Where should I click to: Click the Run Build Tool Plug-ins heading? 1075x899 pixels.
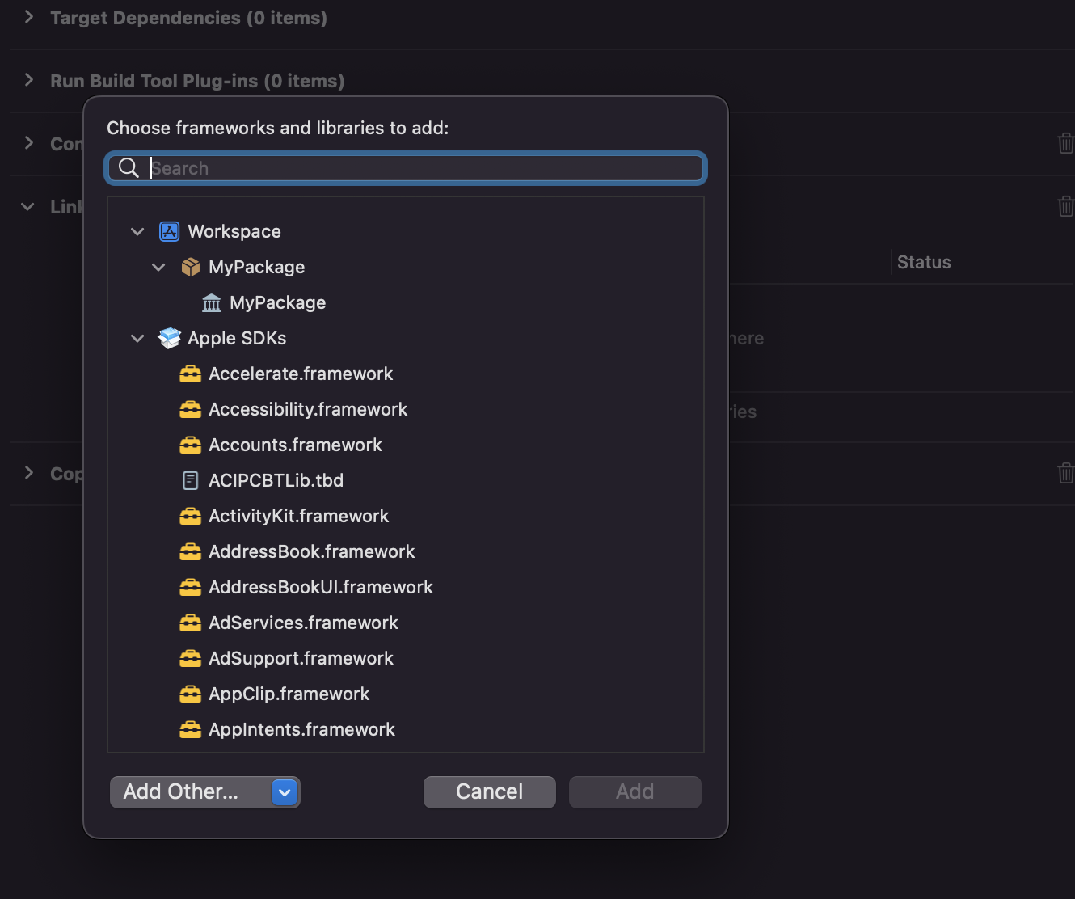197,80
